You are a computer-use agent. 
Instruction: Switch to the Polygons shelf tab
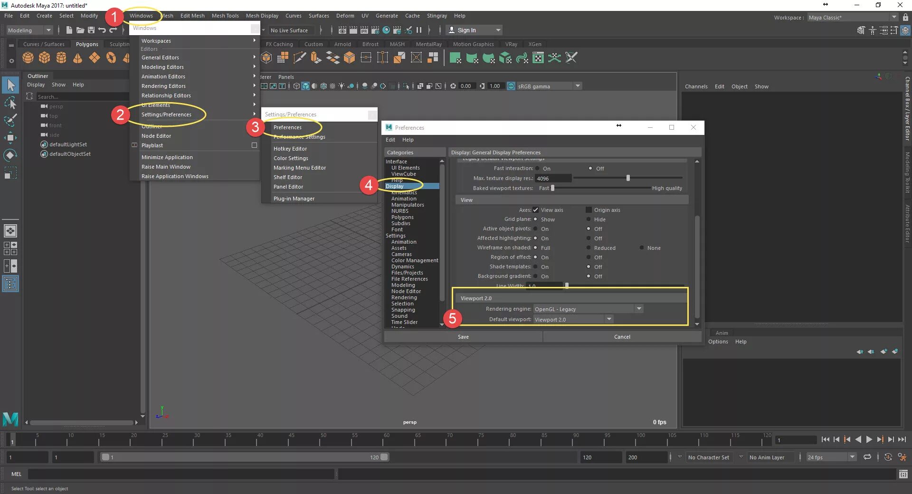(x=87, y=44)
